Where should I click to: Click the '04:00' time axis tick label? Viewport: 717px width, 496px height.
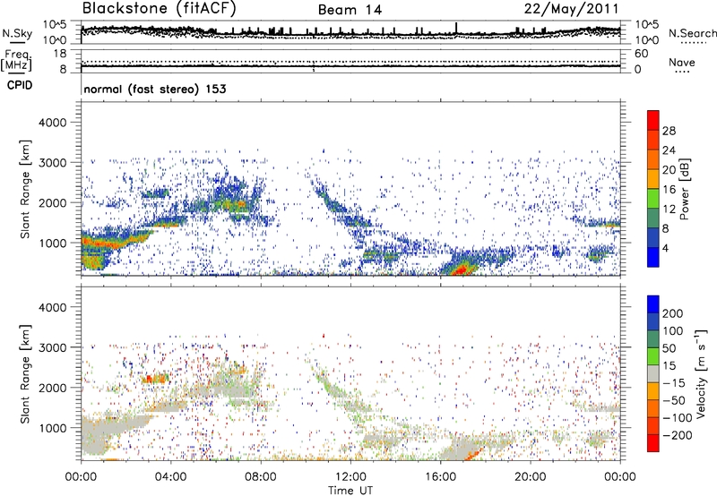tap(170, 477)
